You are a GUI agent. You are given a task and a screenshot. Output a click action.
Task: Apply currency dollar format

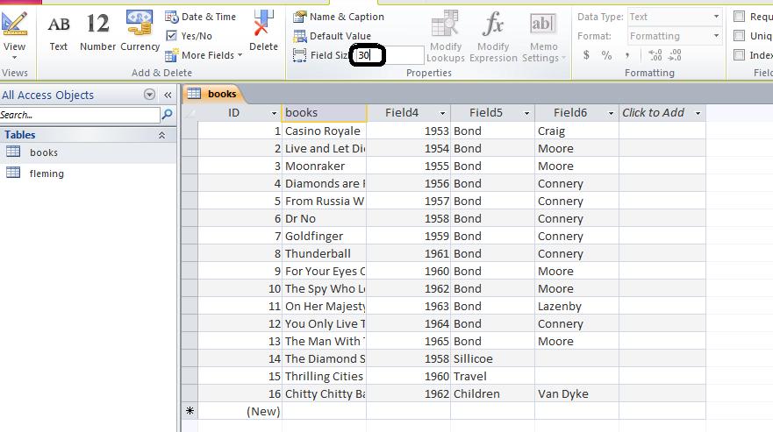click(586, 54)
